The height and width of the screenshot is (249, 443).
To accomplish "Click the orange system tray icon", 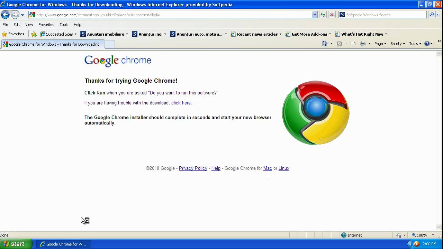I will tap(416, 244).
